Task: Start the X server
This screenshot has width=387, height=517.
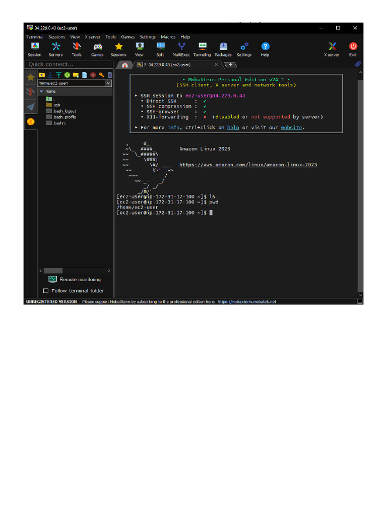Action: pyautogui.click(x=332, y=48)
